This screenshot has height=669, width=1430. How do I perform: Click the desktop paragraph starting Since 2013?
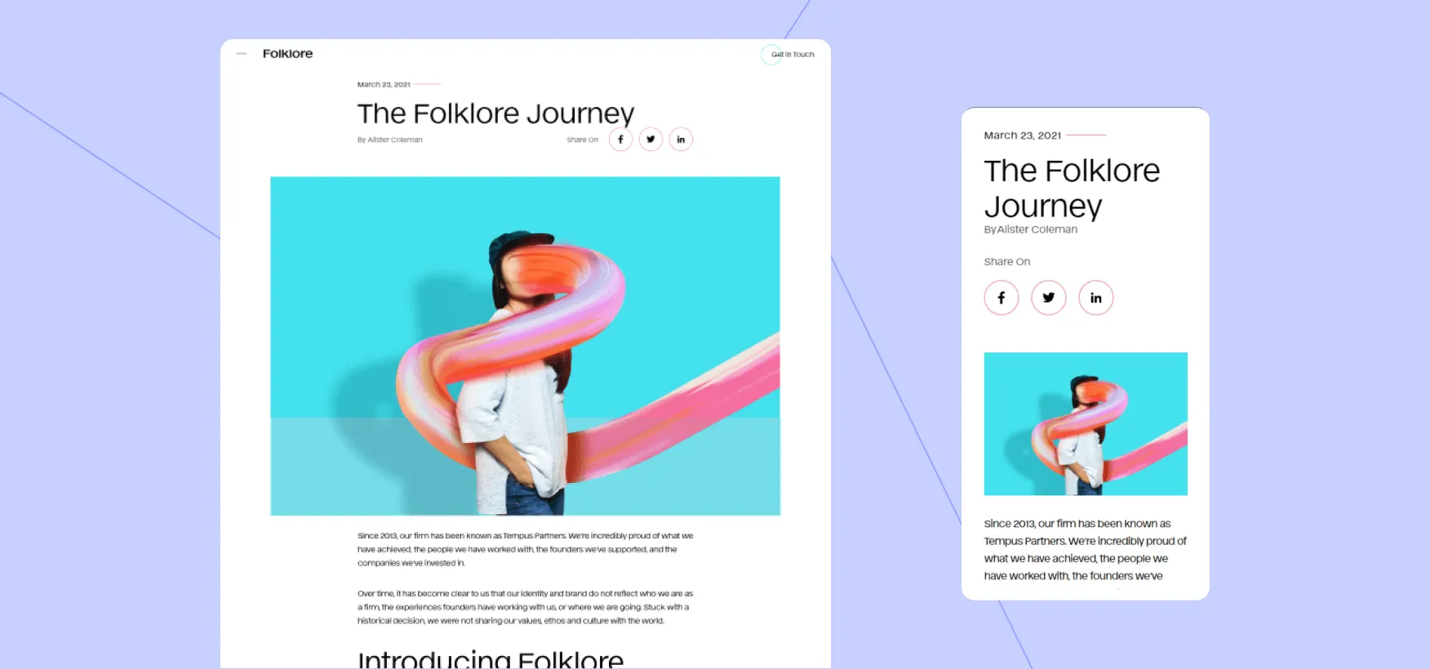coord(525,549)
